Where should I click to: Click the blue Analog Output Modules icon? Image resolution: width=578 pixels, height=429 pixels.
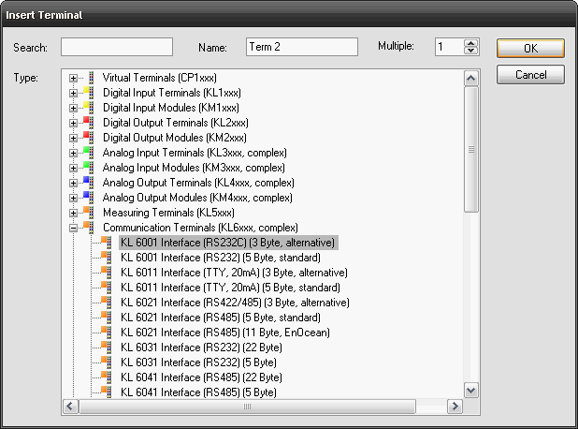[x=89, y=197]
